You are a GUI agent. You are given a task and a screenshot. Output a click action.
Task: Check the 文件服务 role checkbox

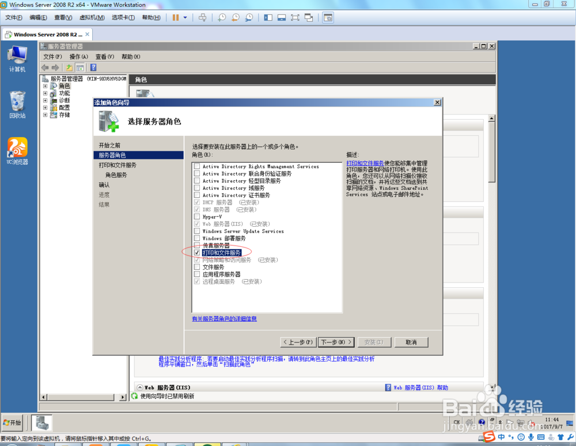coord(197,267)
